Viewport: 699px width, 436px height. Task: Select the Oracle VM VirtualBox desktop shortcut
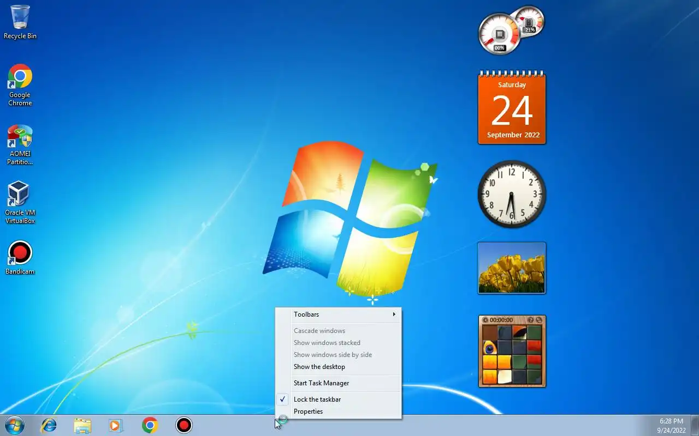20,203
